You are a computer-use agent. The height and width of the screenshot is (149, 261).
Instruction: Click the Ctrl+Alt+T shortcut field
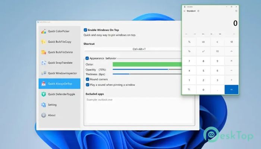[133, 49]
